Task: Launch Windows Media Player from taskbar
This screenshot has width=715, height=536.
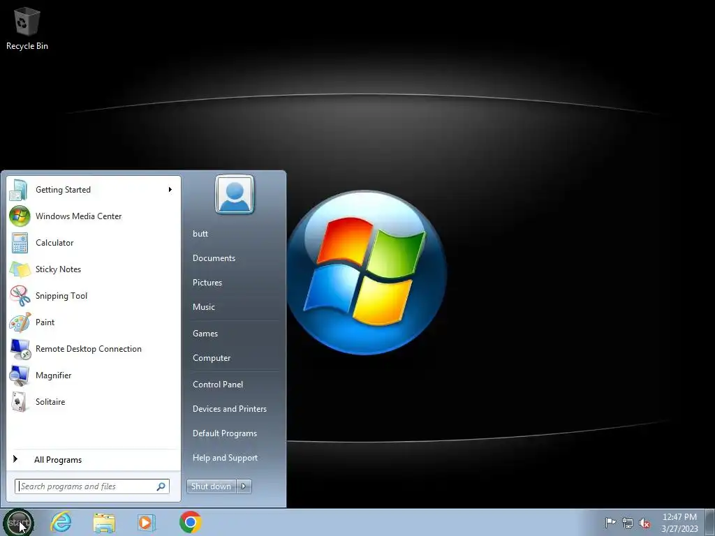Action: 147,522
